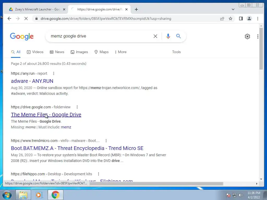This screenshot has height=200, width=267.
Task: Go to the Google logo homepage
Action: tap(22, 36)
